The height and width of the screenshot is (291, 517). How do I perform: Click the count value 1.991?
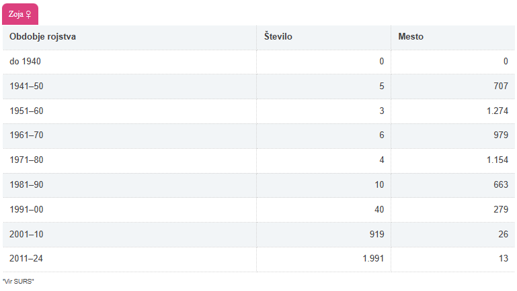pos(372,259)
